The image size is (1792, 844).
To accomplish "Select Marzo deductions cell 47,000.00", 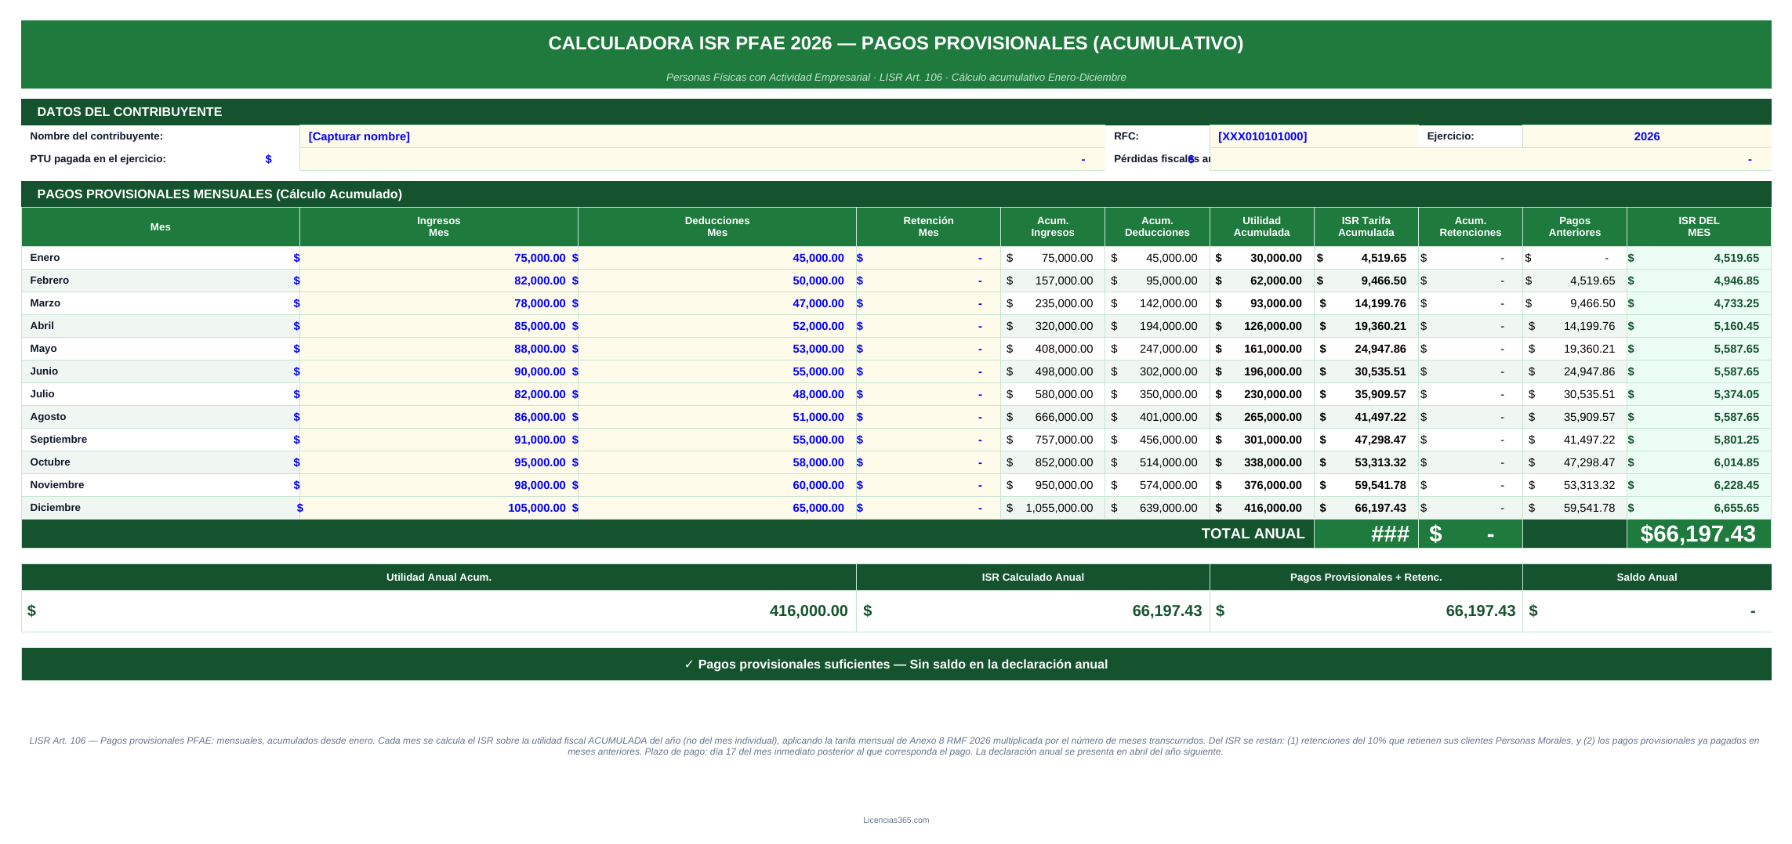I will 717,303.
